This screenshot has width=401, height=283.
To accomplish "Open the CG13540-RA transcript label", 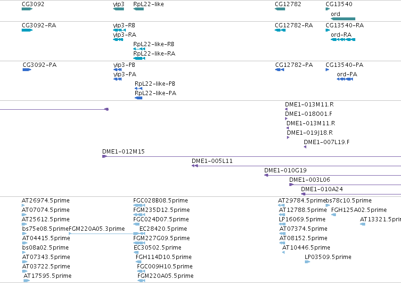I will [x=345, y=25].
